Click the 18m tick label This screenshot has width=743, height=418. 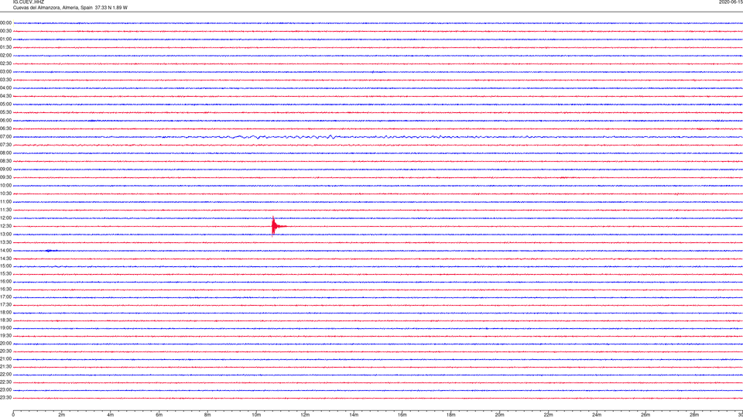(451, 415)
